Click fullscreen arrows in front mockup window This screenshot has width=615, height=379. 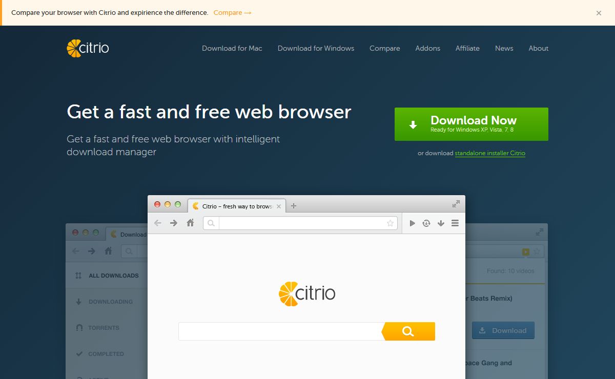456,204
